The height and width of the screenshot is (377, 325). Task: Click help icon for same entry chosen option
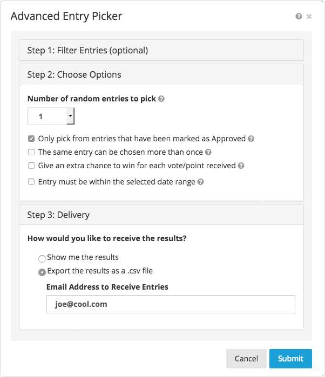pyautogui.click(x=208, y=153)
